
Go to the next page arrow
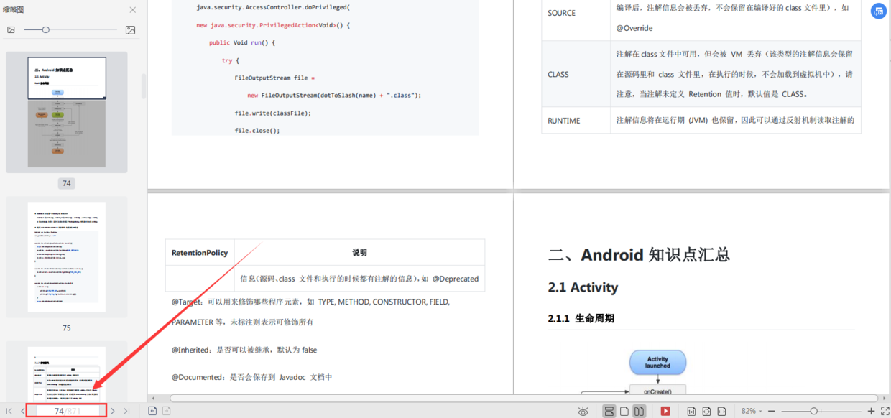point(112,411)
